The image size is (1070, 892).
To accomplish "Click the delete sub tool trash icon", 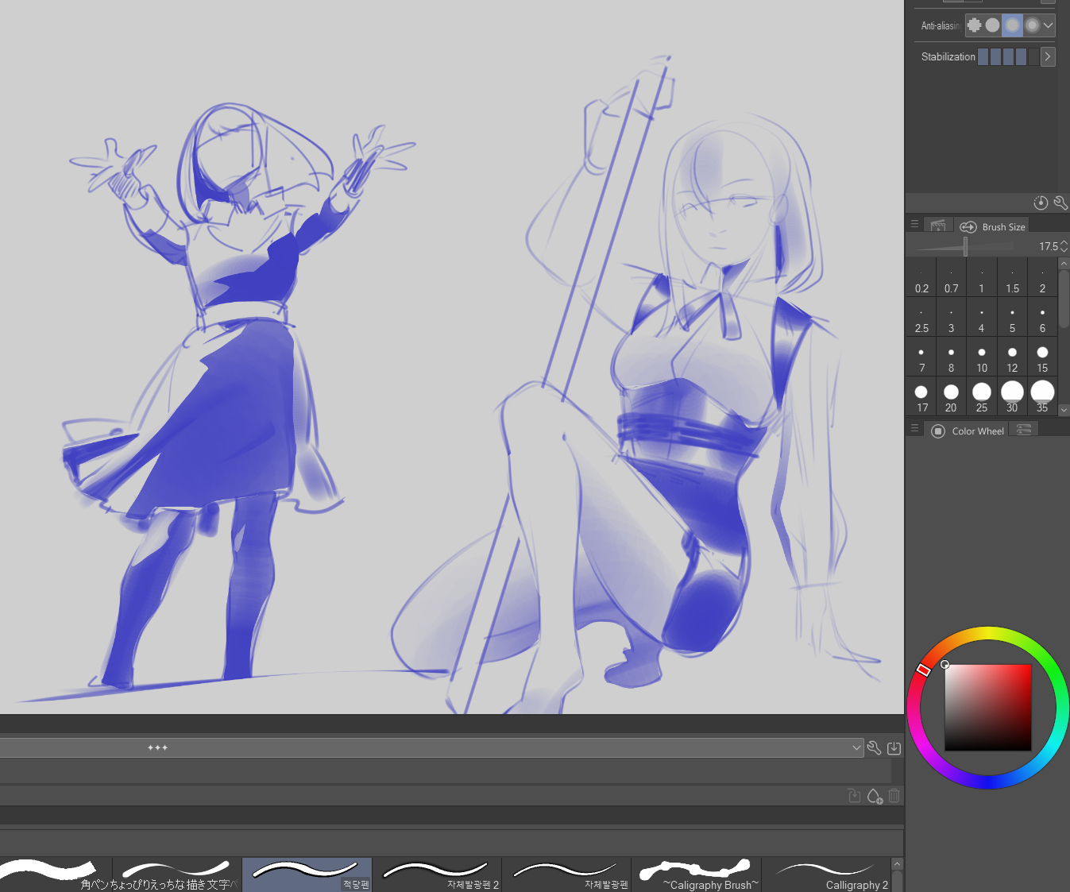I will pos(894,796).
